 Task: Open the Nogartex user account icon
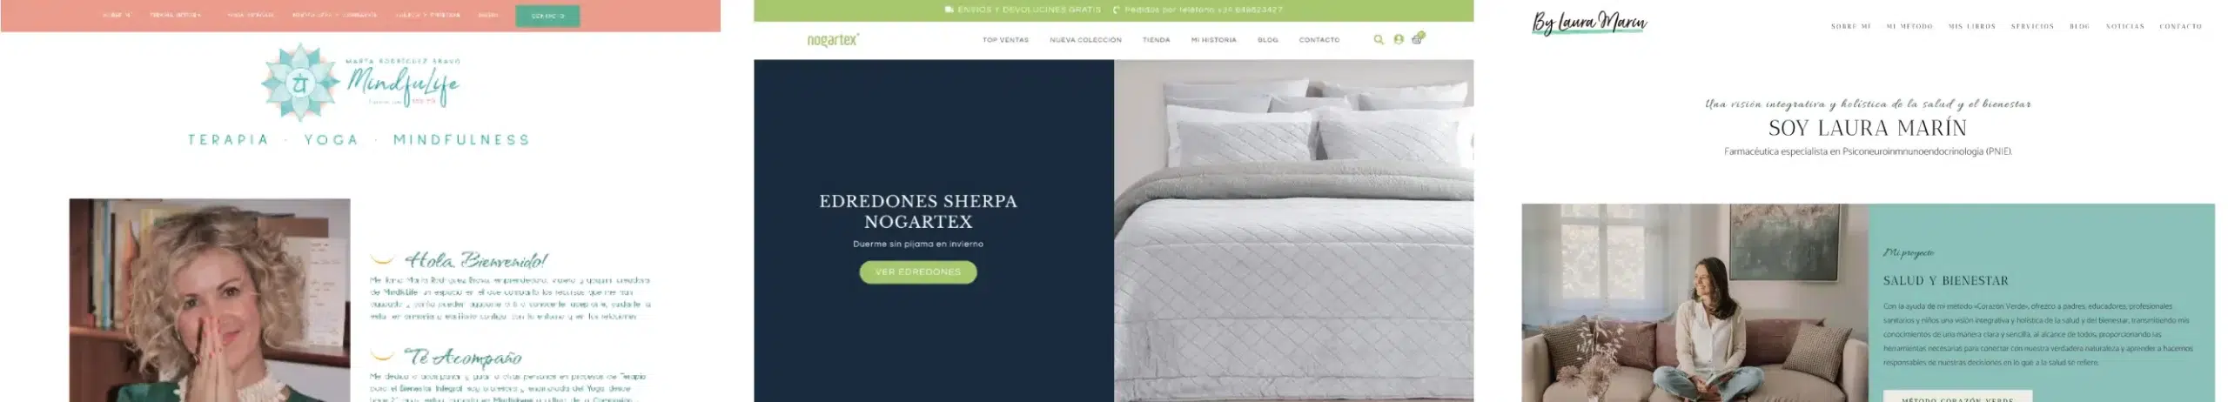click(x=1398, y=39)
